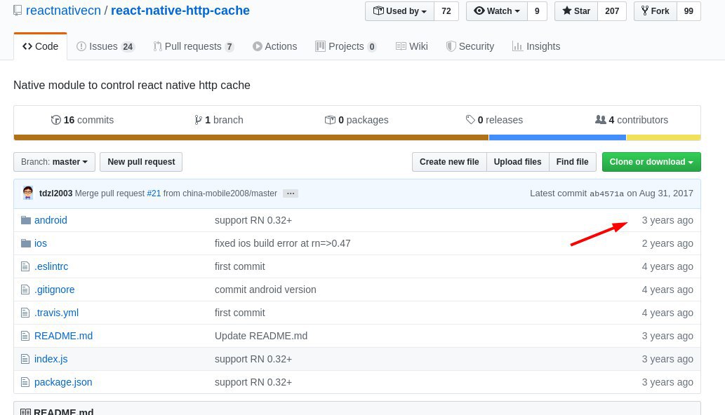725x415 pixels.
Task: Open the 16 commits link
Action: click(x=82, y=120)
